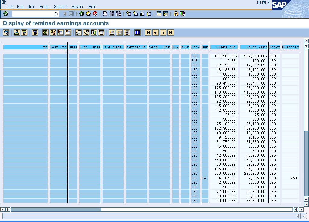Jump to the first column

148,32
